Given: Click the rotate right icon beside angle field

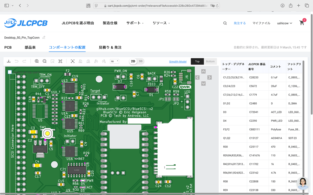Looking at the screenshot, I should pos(104,61).
